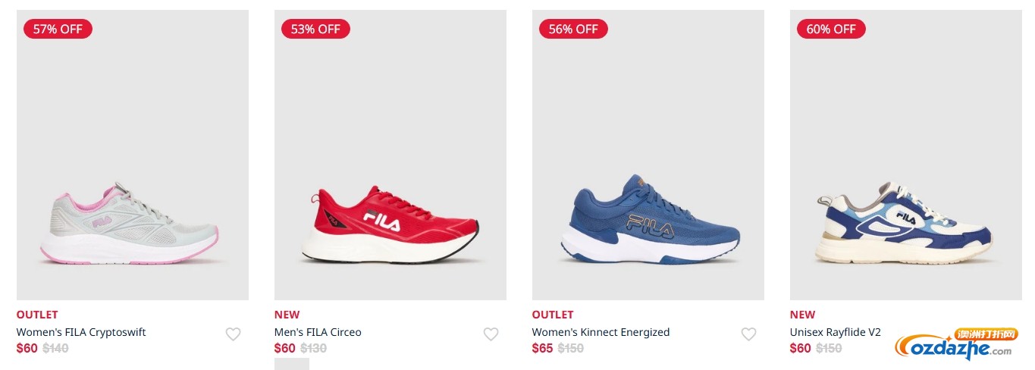Click the red FILA Circeo shoe image
Viewport: 1035px width, 370px height.
[x=390, y=225]
